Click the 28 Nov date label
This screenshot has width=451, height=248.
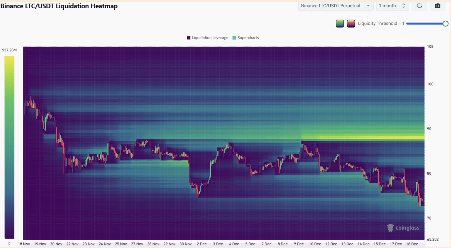[x=153, y=244]
